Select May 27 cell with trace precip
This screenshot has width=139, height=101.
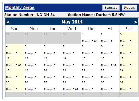tap(52, 86)
